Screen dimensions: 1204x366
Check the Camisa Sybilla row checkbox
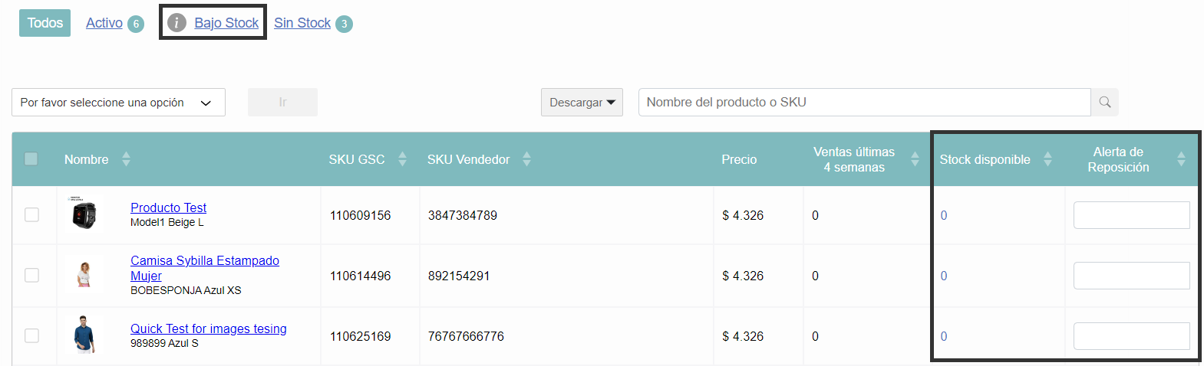pos(31,275)
